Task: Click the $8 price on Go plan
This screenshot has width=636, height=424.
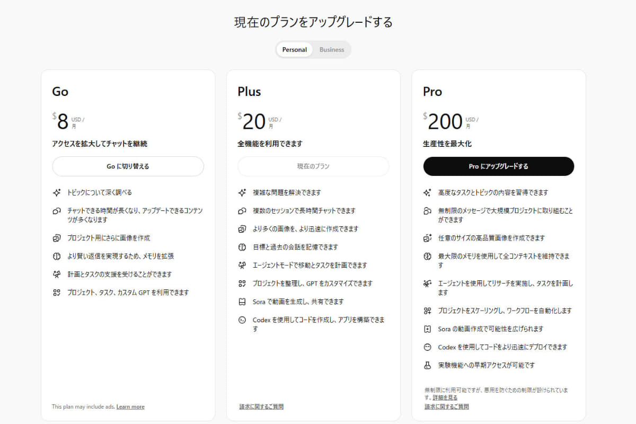Action: tap(60, 122)
